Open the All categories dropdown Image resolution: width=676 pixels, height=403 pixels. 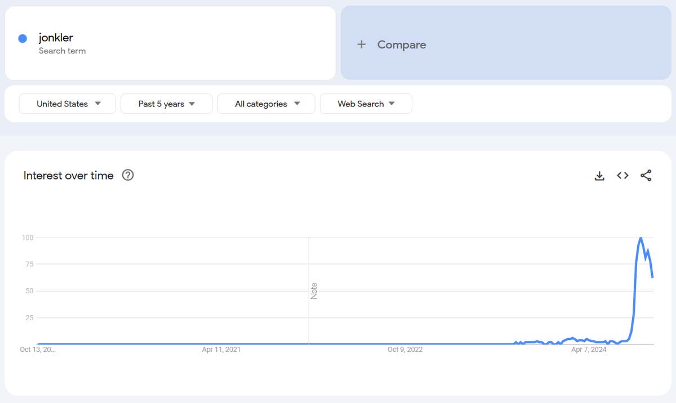click(266, 104)
